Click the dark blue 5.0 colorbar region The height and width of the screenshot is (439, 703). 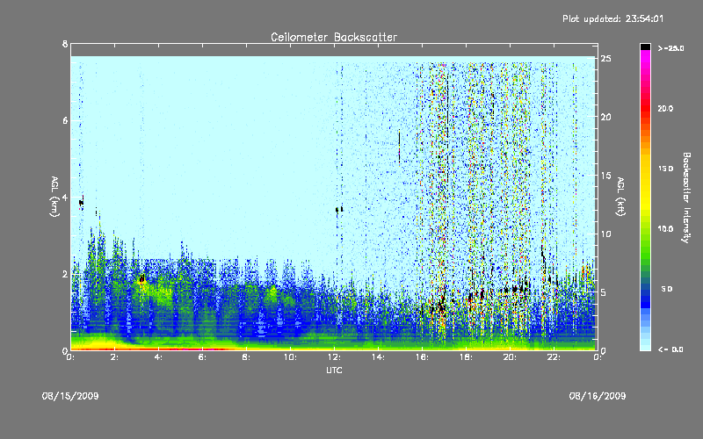point(645,291)
